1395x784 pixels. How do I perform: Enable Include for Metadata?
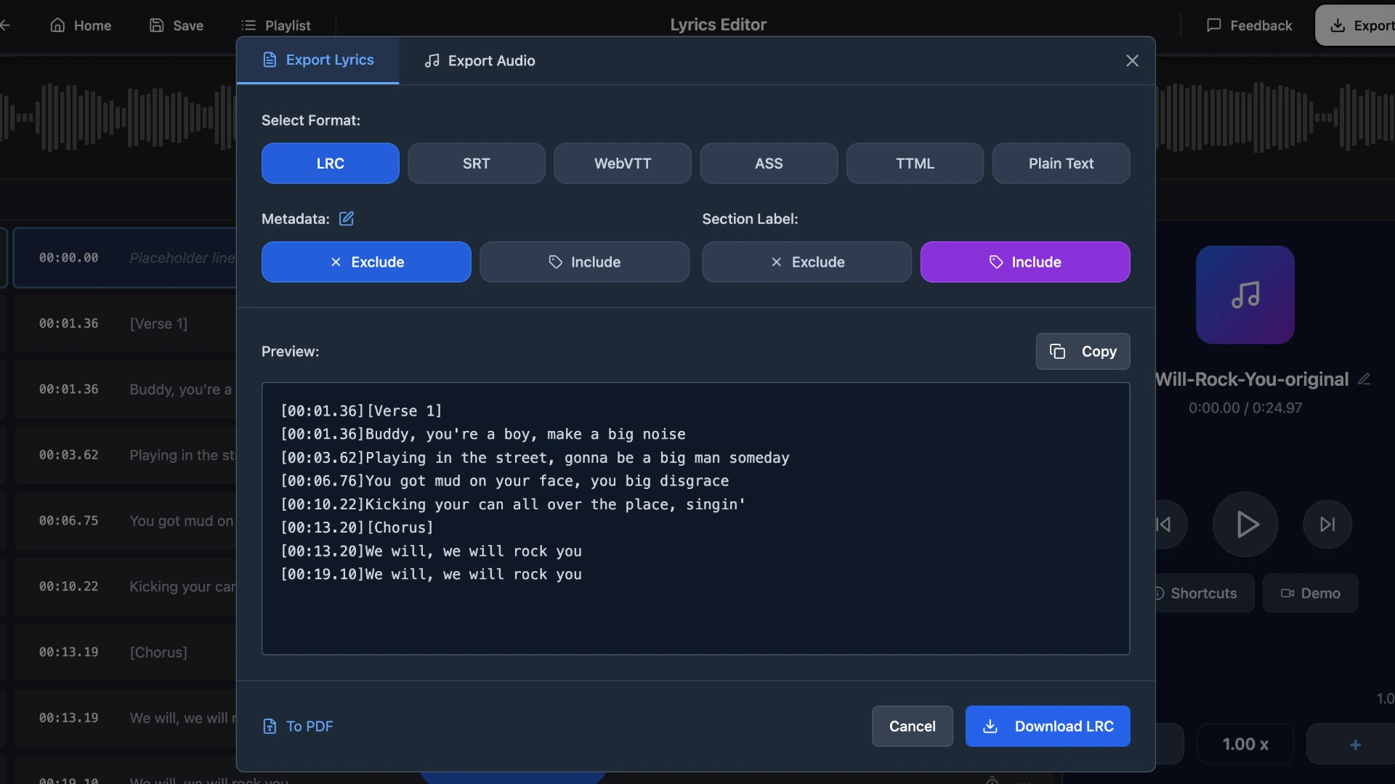coord(584,262)
